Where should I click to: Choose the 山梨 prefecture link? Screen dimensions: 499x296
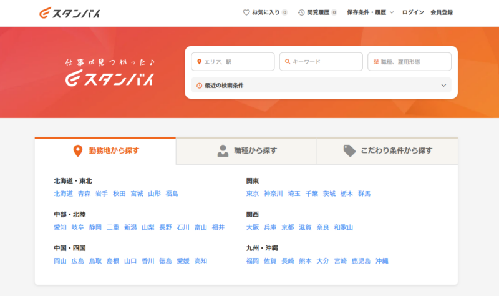(x=148, y=227)
